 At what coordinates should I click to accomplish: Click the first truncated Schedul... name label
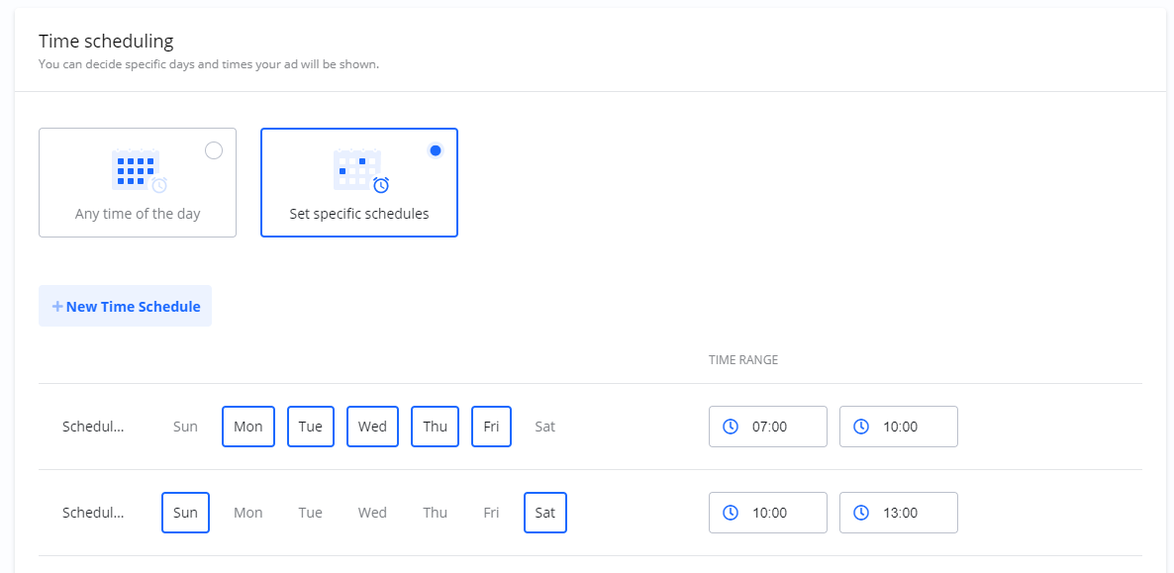pos(93,427)
